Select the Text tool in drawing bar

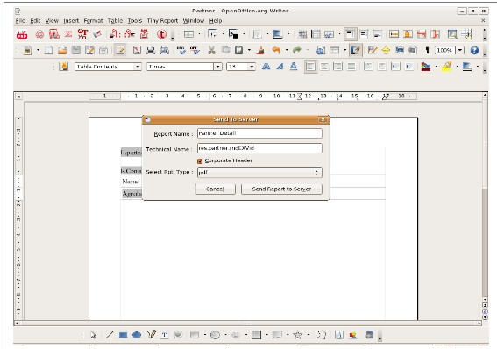(164, 334)
